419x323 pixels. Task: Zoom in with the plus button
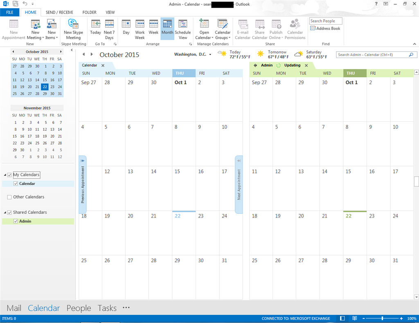pyautogui.click(x=401, y=319)
